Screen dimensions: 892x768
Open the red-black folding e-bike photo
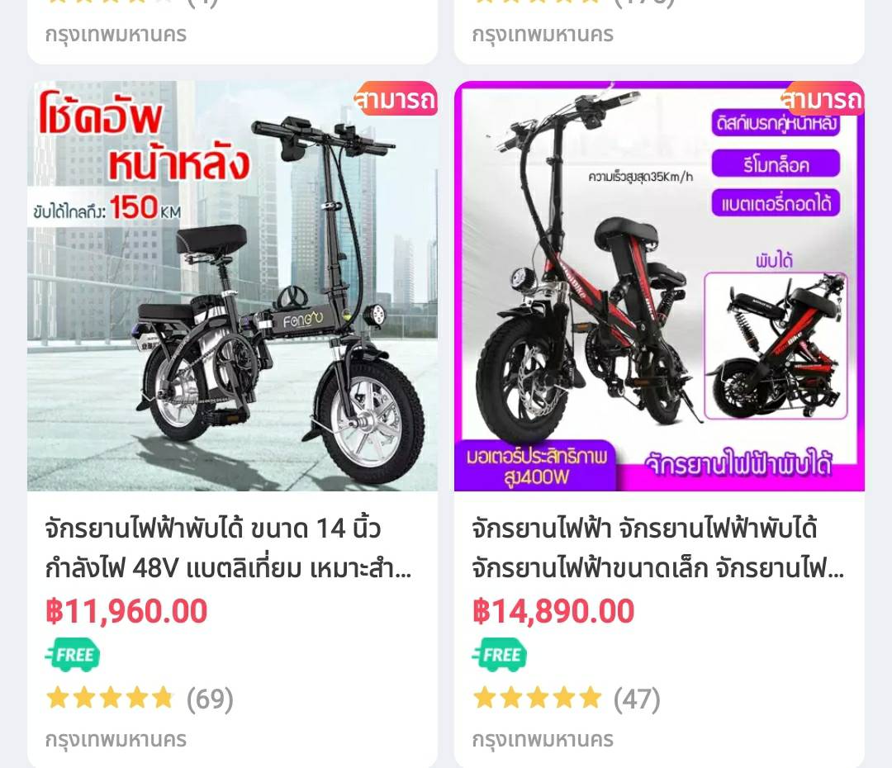coord(659,287)
